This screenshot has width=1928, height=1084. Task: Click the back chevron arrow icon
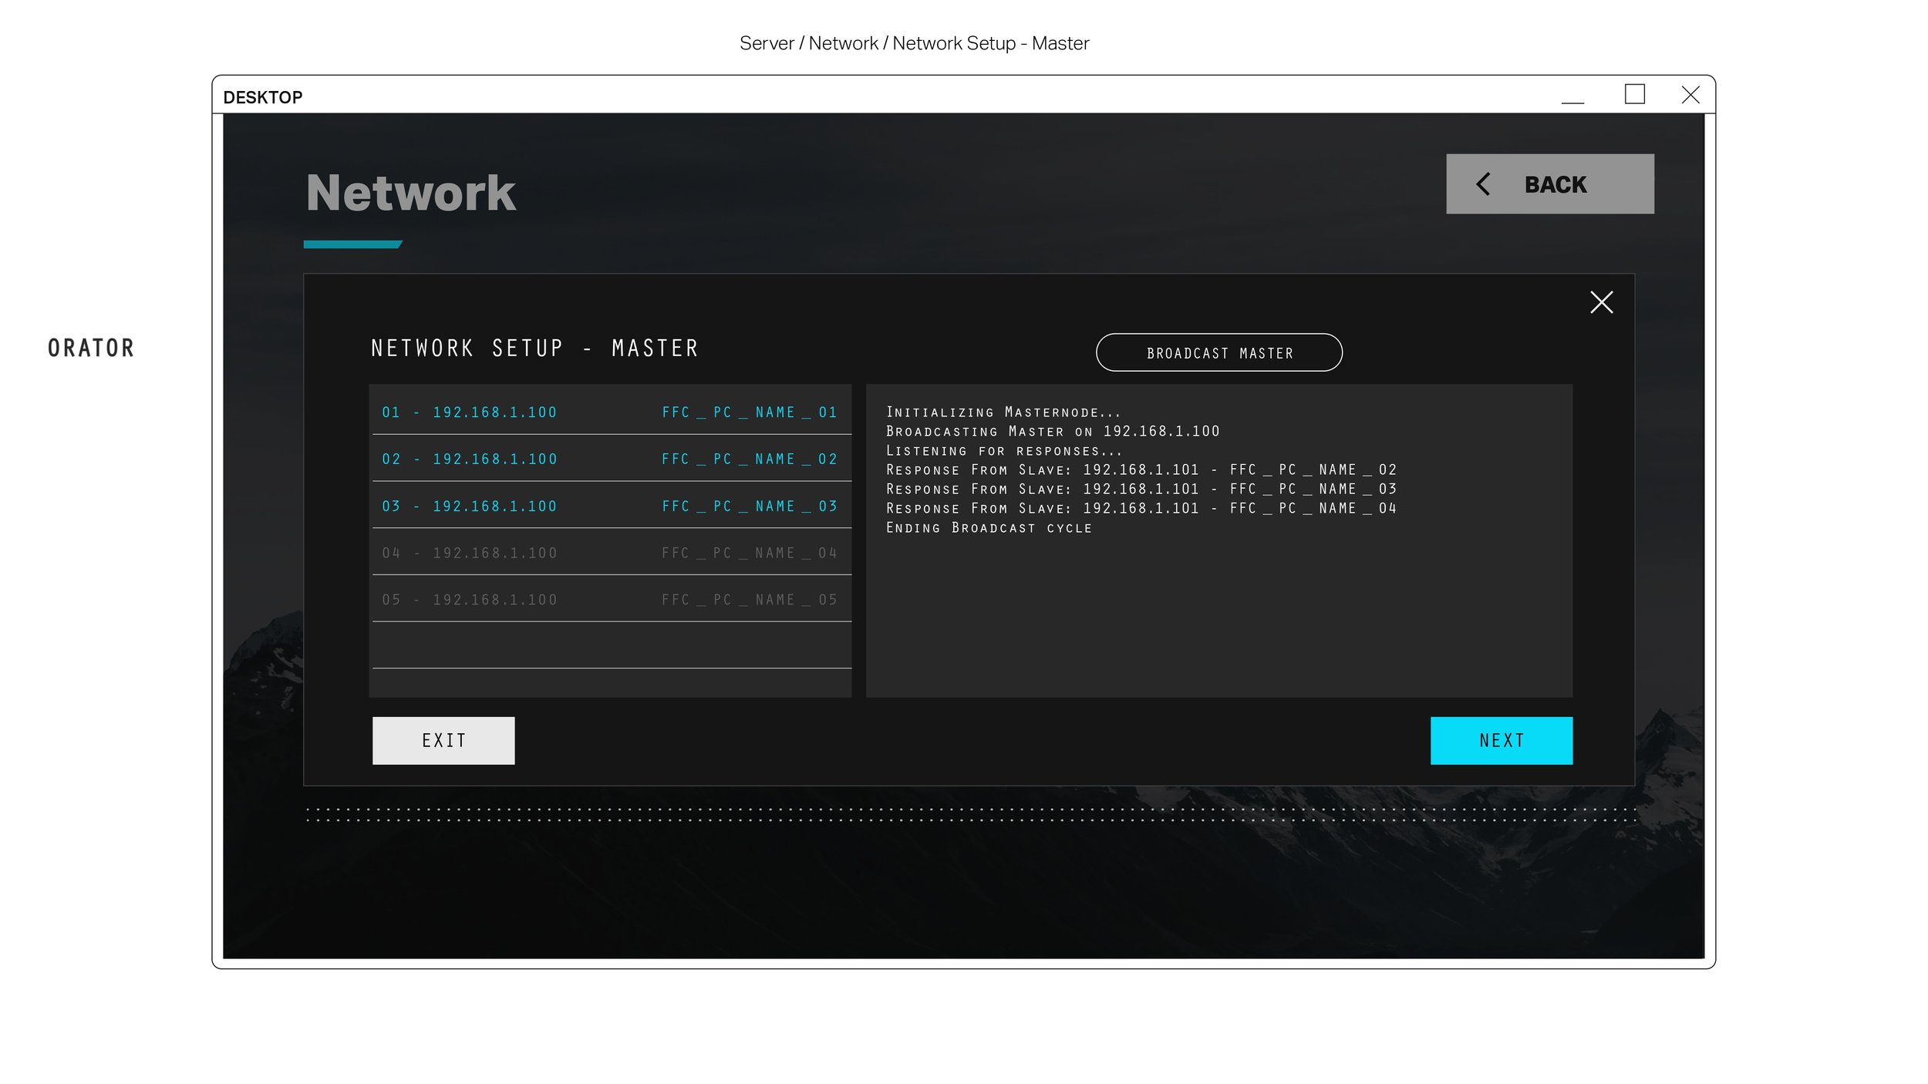pos(1483,183)
